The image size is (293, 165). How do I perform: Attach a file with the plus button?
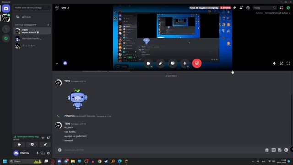[x=60, y=150]
